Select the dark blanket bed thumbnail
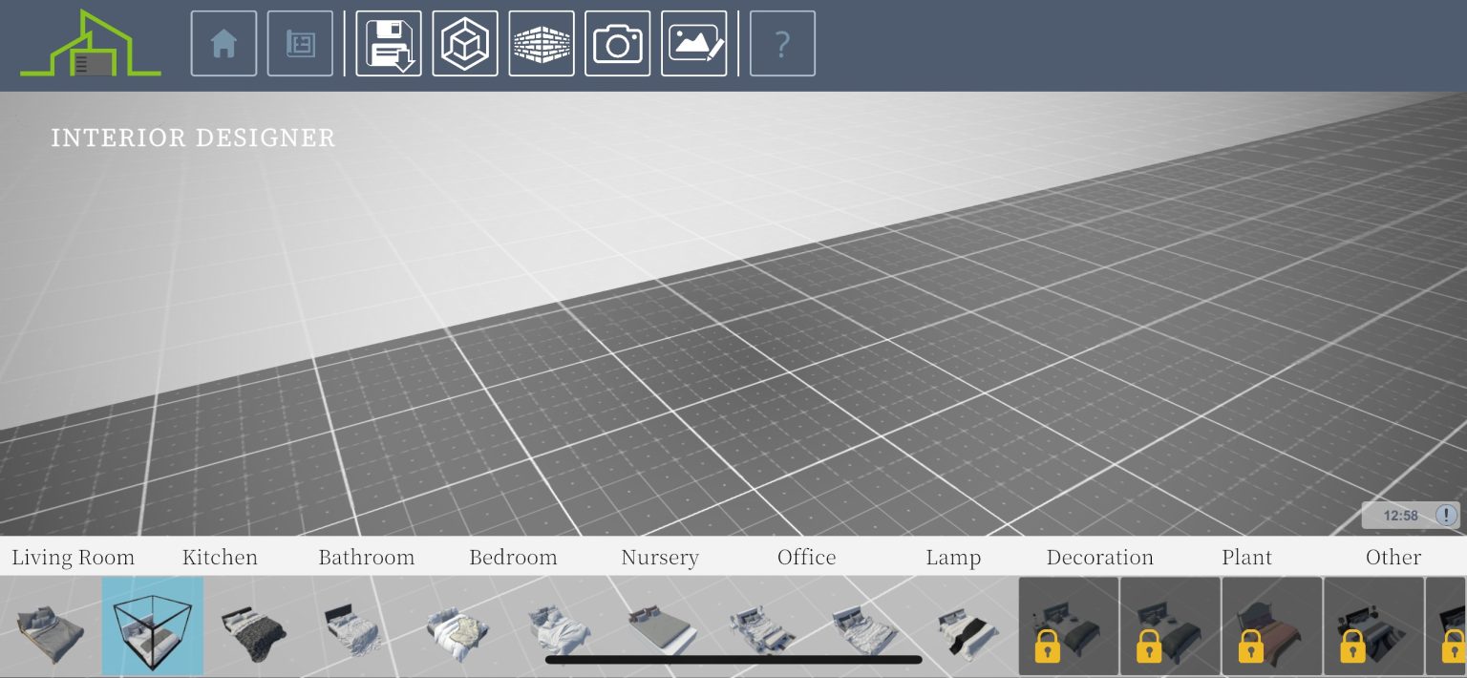This screenshot has height=678, width=1467. [254, 626]
